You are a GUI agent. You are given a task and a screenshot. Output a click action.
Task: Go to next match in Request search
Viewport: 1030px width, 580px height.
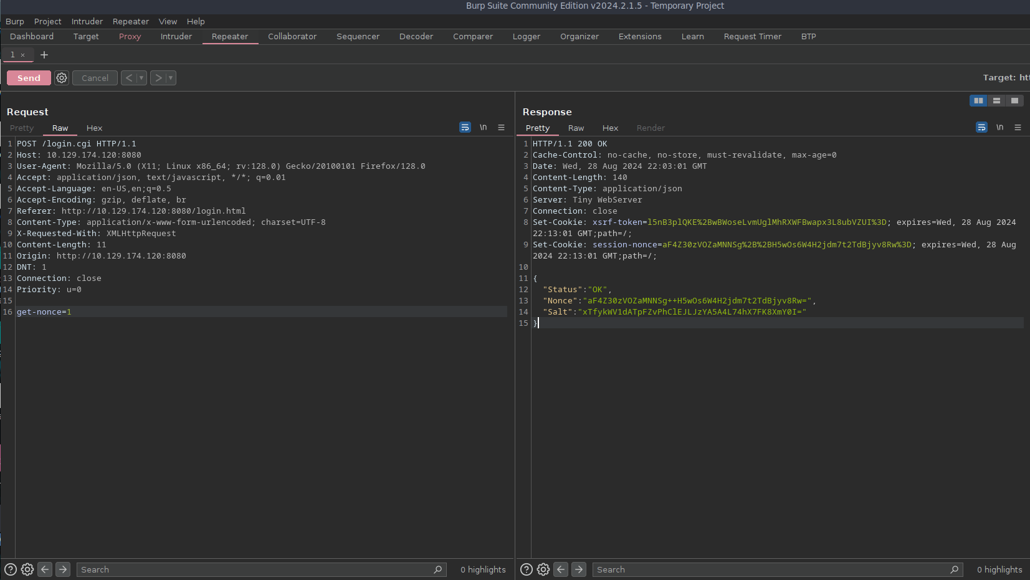coord(63,569)
